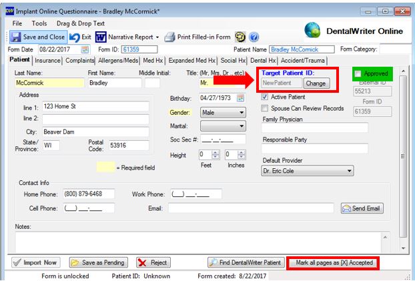
Task: Click the Form Category field
Action: (x=396, y=49)
